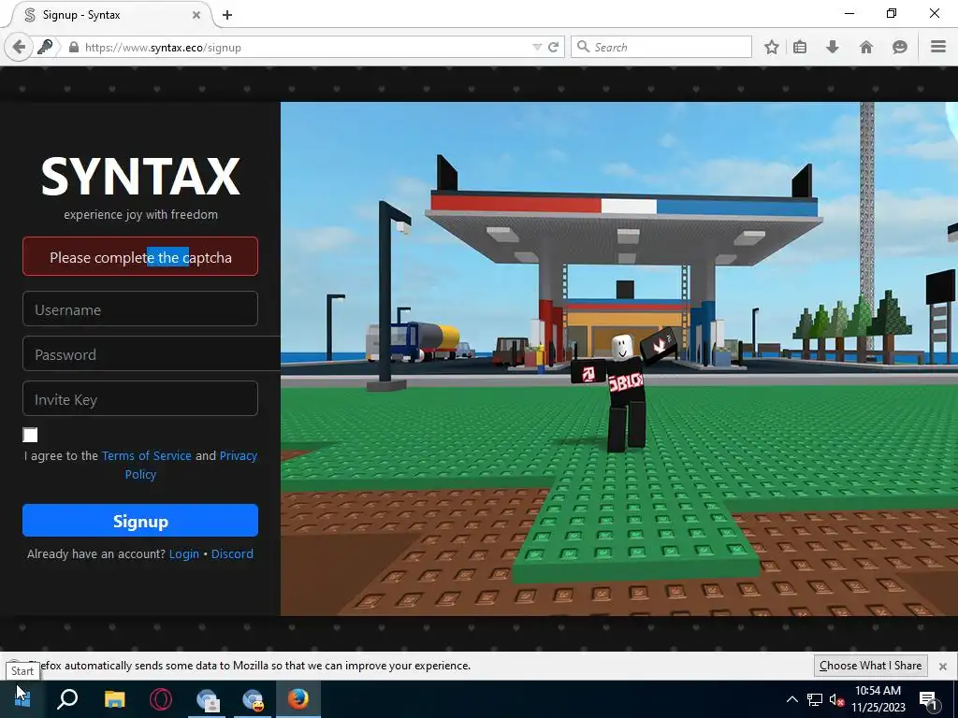This screenshot has width=958, height=718.
Task: Click the Syntax favicon on the tab
Action: (x=29, y=15)
